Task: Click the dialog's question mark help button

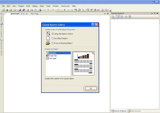Action: 93,25
